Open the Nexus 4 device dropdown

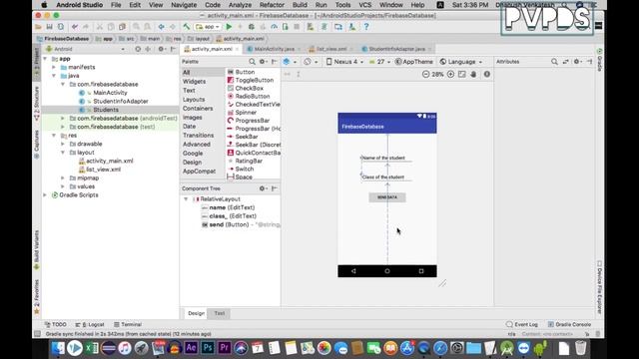pyautogui.click(x=344, y=62)
